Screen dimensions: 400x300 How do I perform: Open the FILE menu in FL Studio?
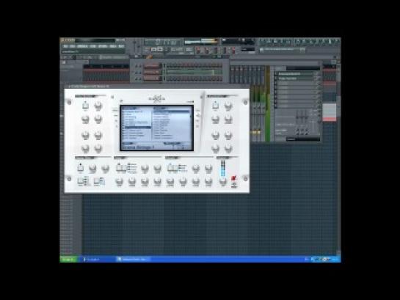point(65,46)
